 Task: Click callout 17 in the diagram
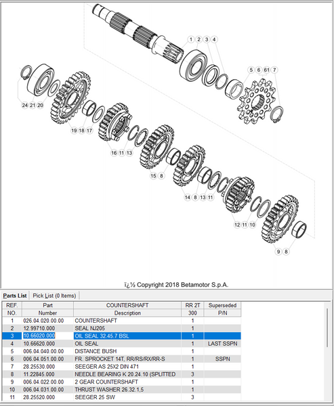pyautogui.click(x=89, y=131)
